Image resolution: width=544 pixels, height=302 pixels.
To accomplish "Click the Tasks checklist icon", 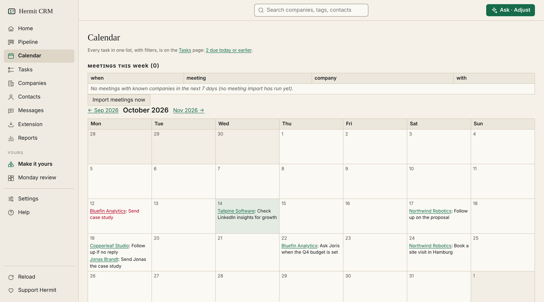I will point(11,70).
